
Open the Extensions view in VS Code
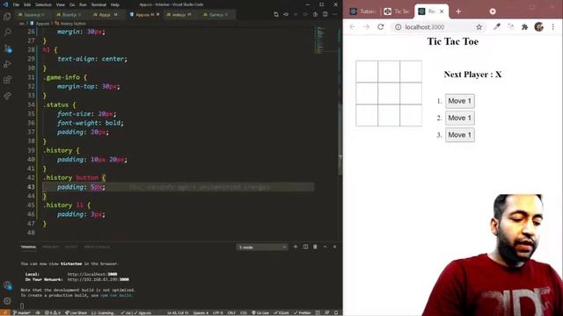7,80
